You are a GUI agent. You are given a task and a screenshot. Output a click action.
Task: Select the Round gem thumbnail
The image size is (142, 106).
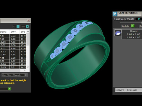118,33
